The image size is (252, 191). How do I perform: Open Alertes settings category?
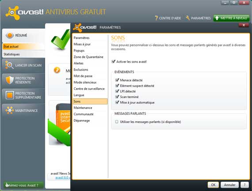(90, 63)
